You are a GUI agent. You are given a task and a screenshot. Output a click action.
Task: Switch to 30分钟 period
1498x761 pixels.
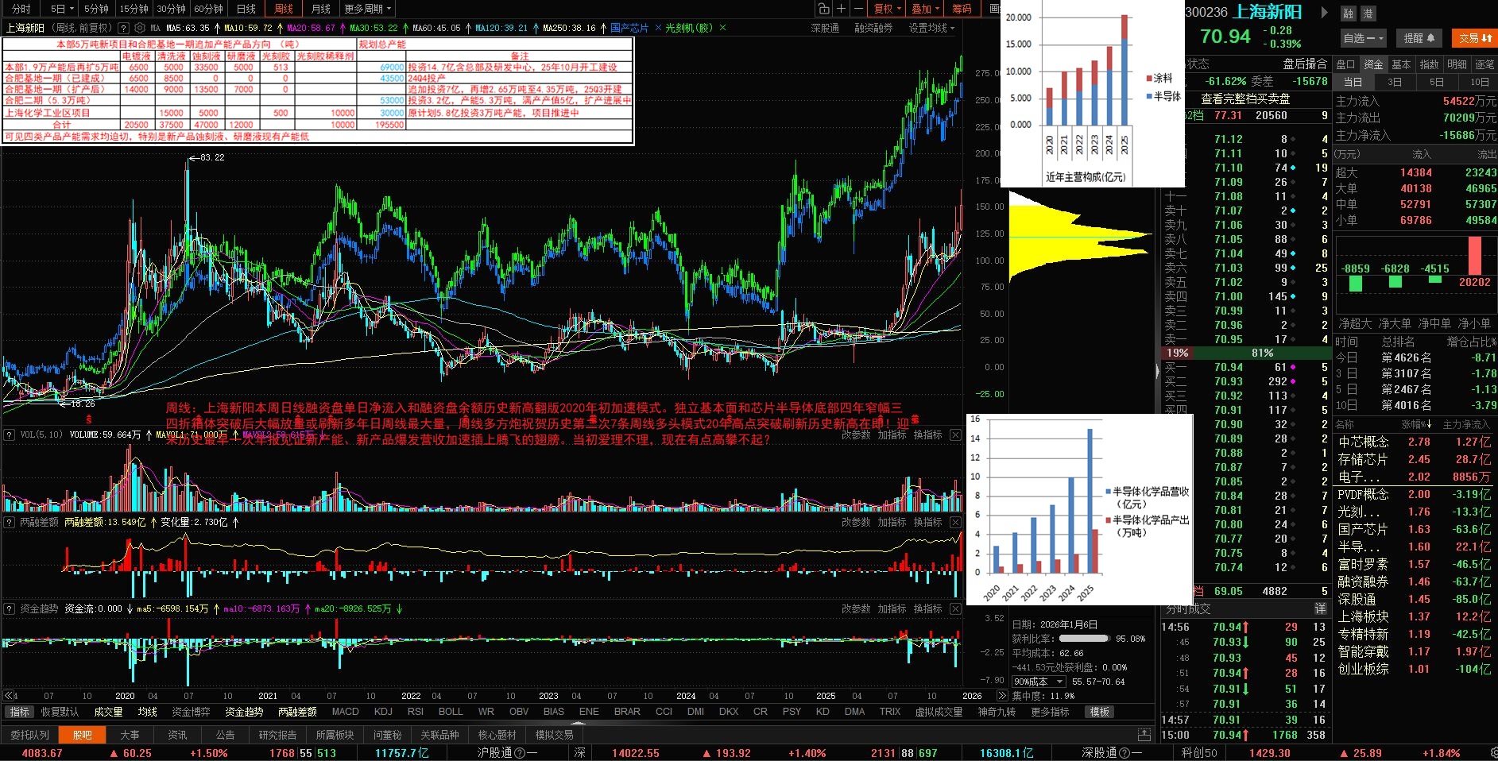click(x=171, y=9)
